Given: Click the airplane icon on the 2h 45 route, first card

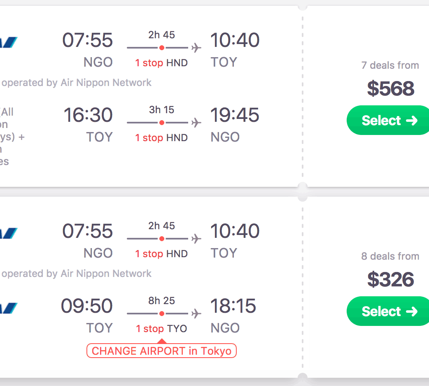Looking at the screenshot, I should [x=196, y=48].
